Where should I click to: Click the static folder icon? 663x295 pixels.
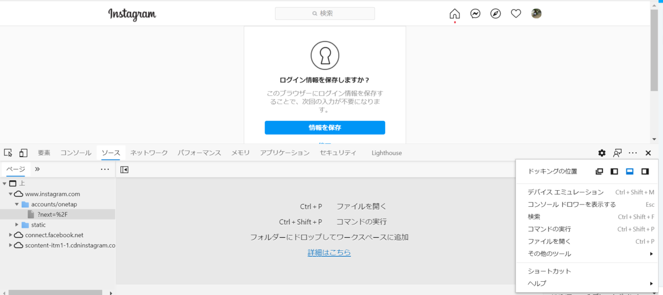coord(25,225)
